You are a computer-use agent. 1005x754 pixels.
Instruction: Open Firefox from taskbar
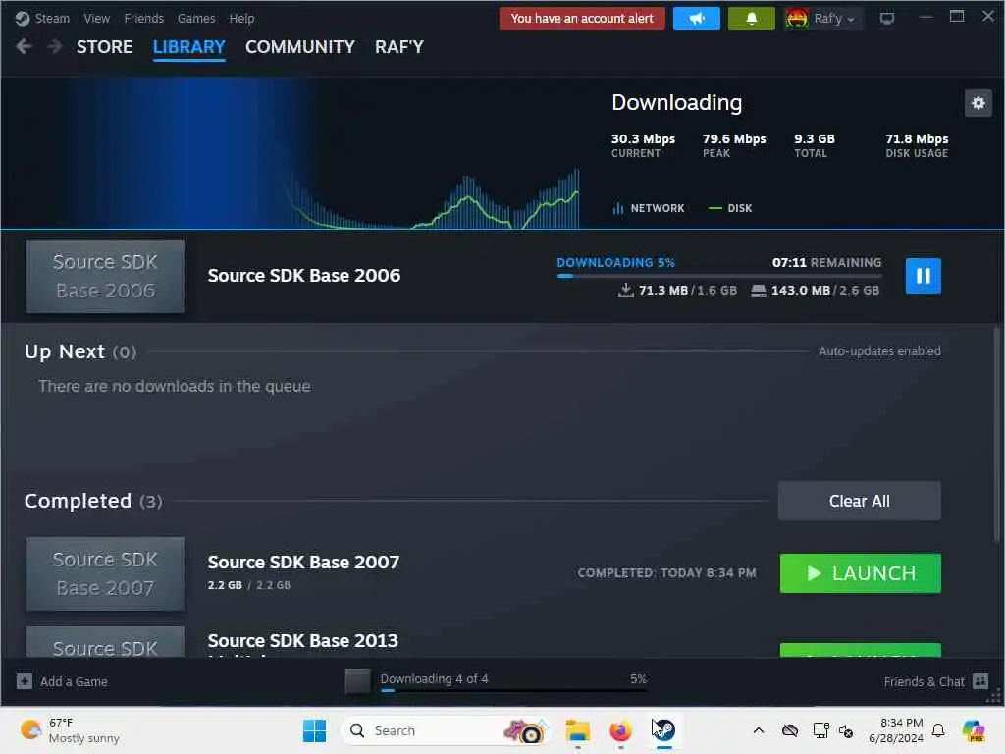click(x=620, y=730)
